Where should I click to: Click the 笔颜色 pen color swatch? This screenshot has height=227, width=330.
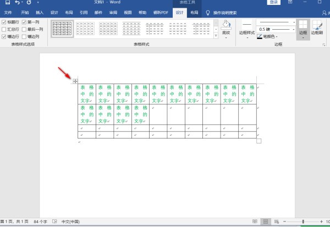click(x=260, y=37)
